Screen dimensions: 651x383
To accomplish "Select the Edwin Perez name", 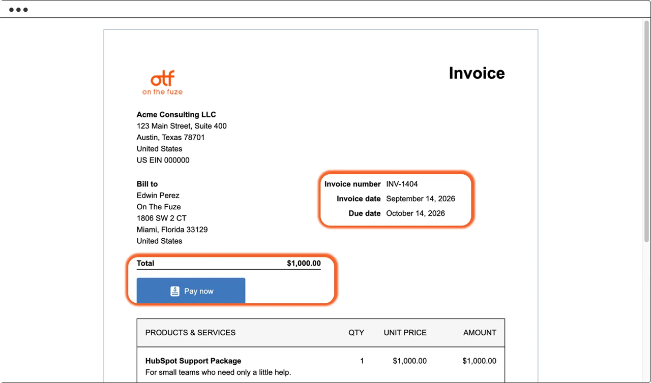I will (x=158, y=195).
